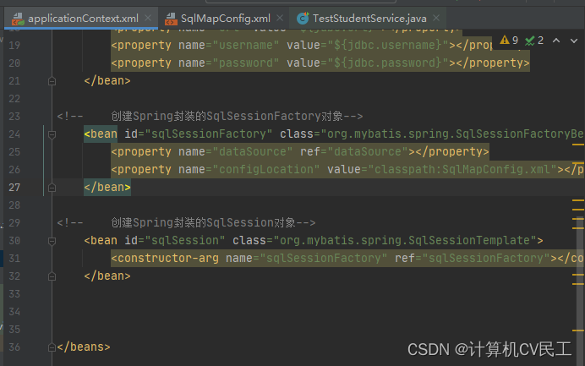Click the warning stripe marker beside line 24
The image size is (585, 366).
(578, 145)
